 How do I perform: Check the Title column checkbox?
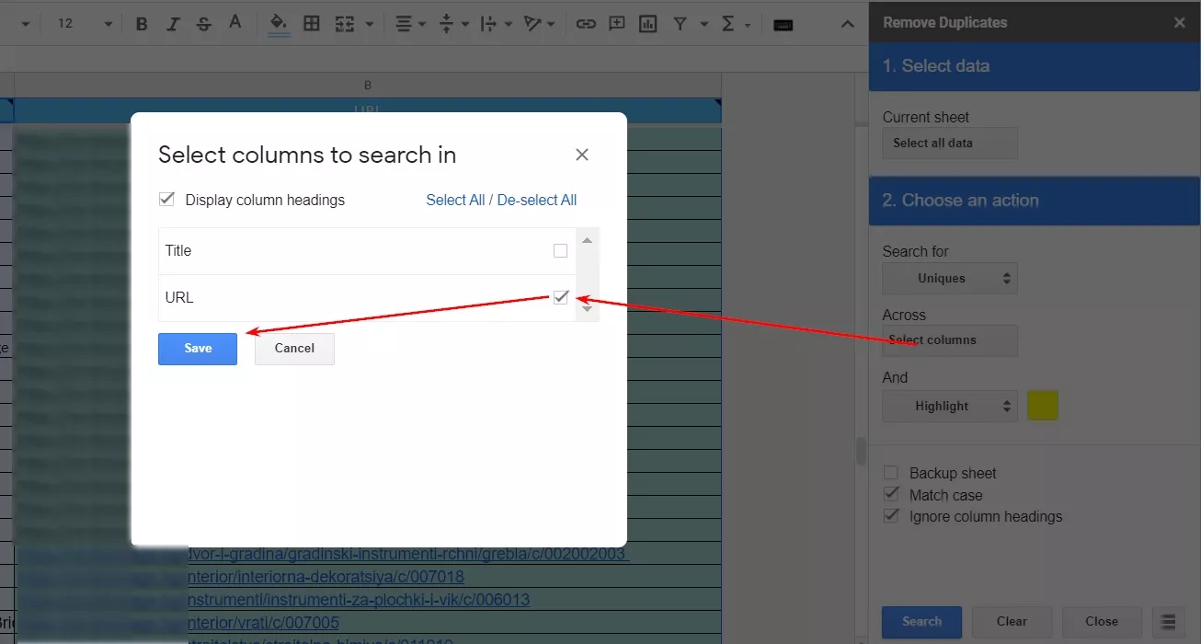point(560,250)
